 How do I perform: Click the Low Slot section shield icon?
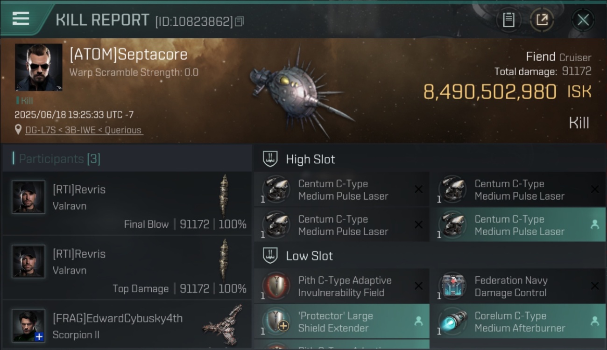click(x=270, y=255)
